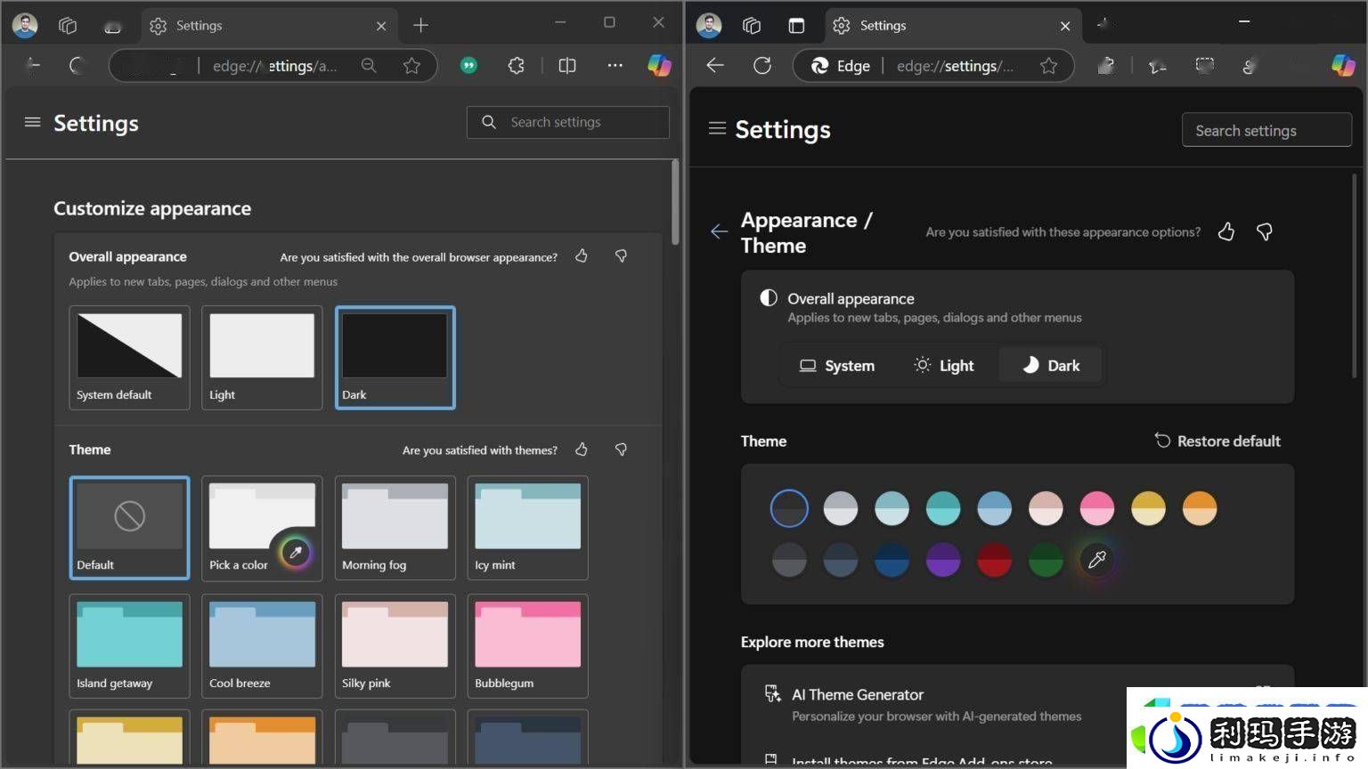The width and height of the screenshot is (1368, 769).
Task: Close the Settings tab in left window
Action: pos(381,26)
